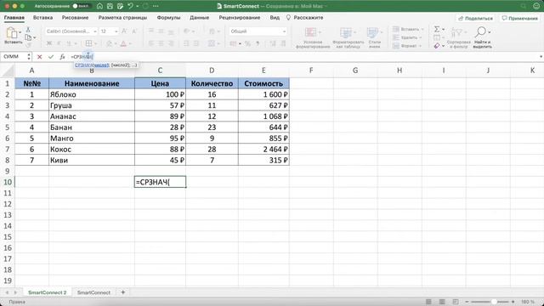Open Условное форматирование menu
Viewport: 544px width, 306px height.
[312, 37]
